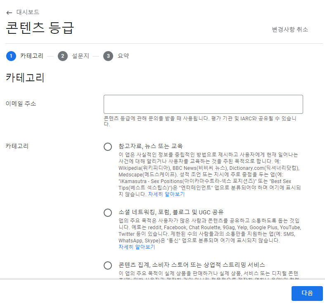Go back to 대시보드 link

click(x=28, y=12)
